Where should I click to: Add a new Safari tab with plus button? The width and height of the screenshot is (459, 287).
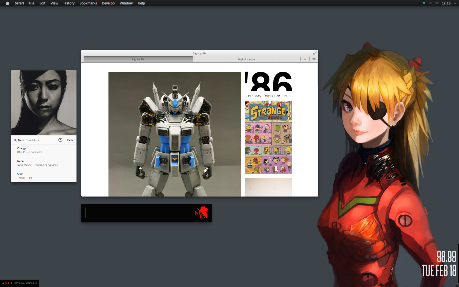click(305, 59)
